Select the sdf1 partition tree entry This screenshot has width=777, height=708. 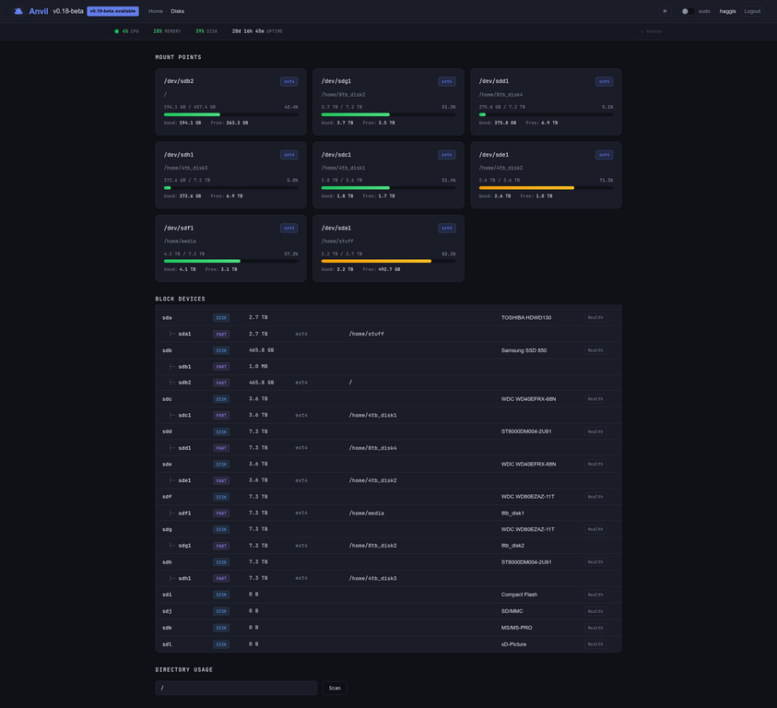pos(184,513)
